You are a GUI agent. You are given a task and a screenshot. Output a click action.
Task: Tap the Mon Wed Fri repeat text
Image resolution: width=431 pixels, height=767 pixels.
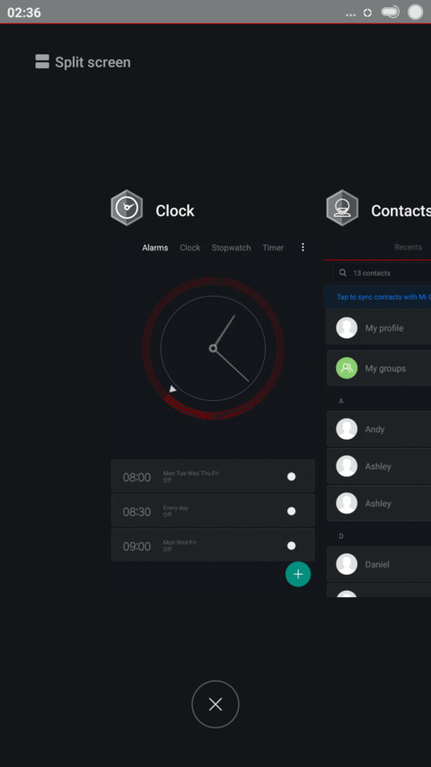[x=180, y=542]
